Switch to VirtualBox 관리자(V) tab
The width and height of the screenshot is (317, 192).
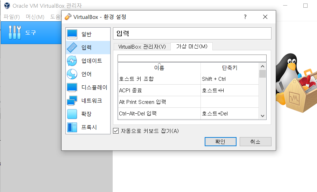(142, 47)
